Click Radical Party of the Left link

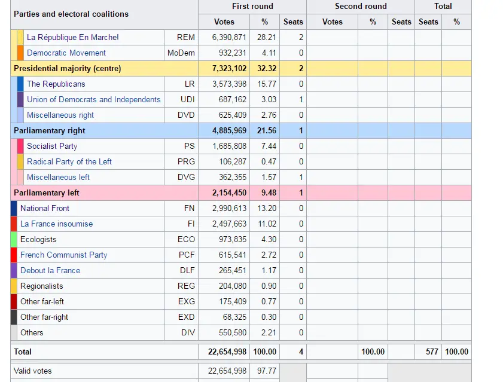(69, 161)
